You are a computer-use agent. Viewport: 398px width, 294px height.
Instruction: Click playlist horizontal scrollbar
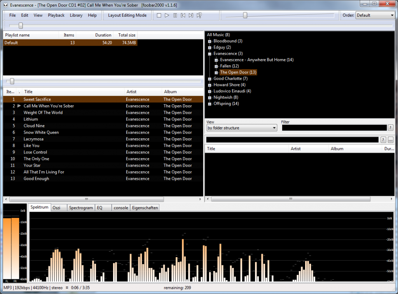pyautogui.click(x=86, y=199)
